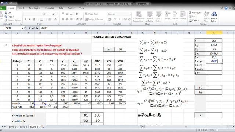This screenshot has width=235, height=132.
Task: Center text horizontally icon
Action: [x=67, y=19]
